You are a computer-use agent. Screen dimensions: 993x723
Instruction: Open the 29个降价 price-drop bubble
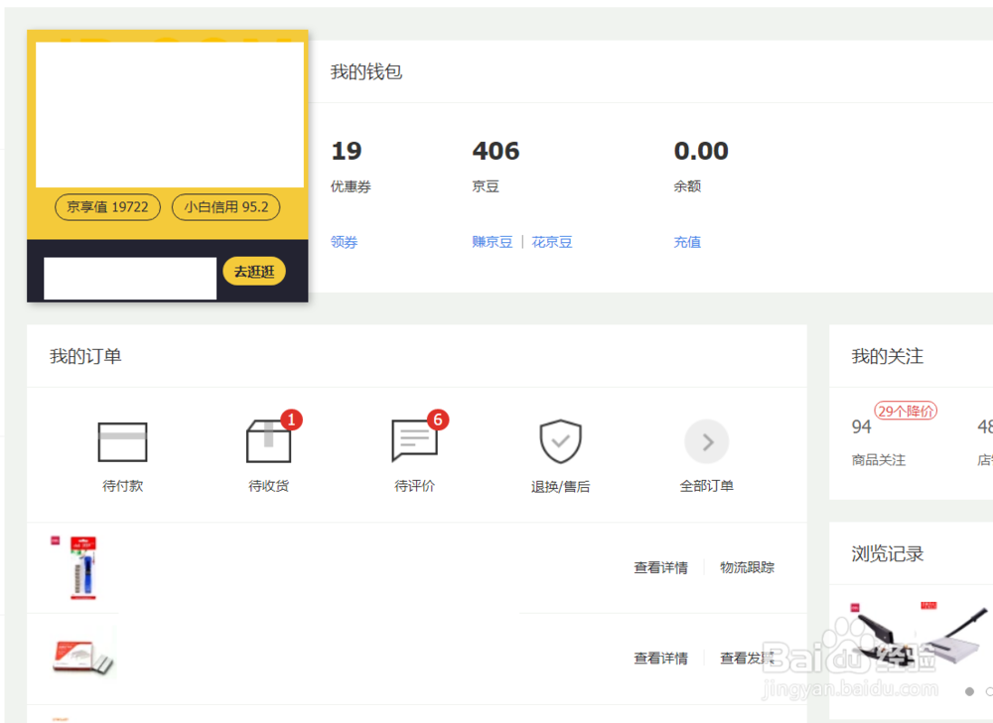click(906, 410)
